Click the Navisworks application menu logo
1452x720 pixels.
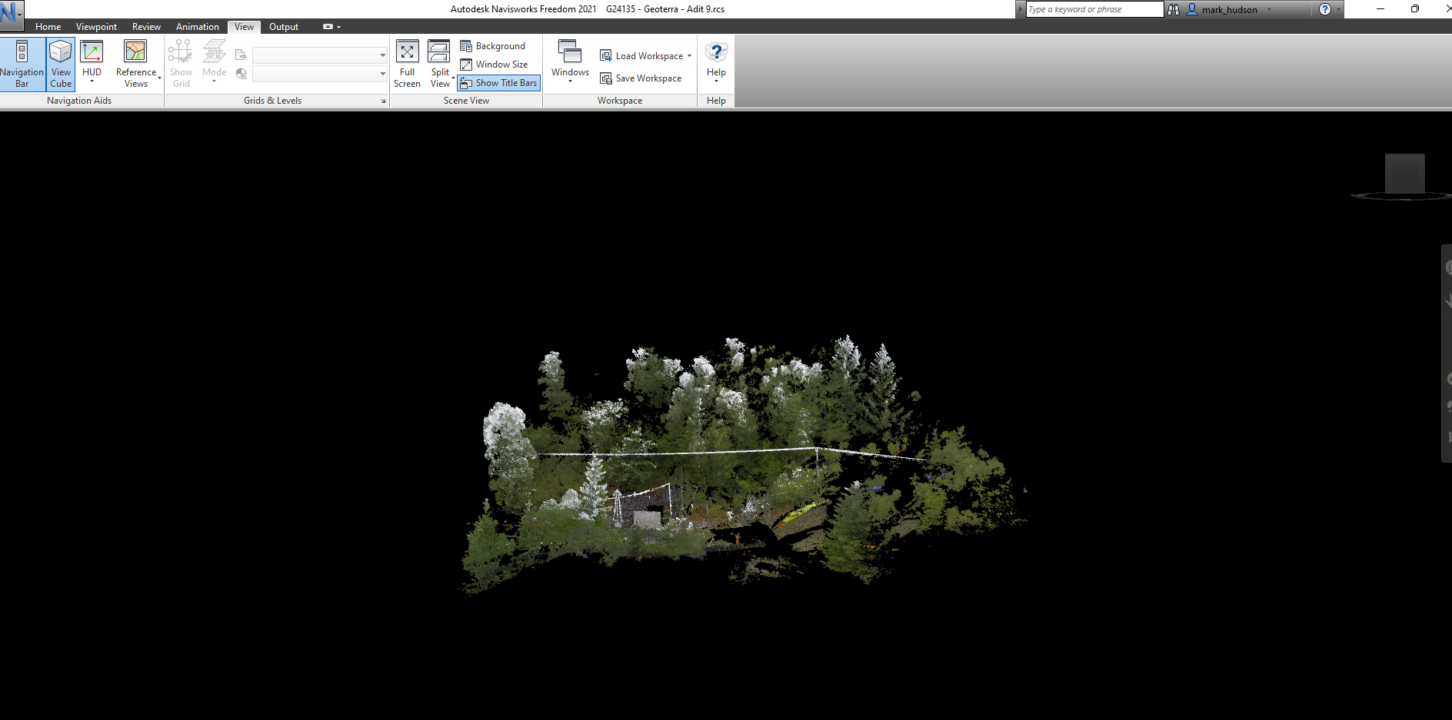point(10,12)
